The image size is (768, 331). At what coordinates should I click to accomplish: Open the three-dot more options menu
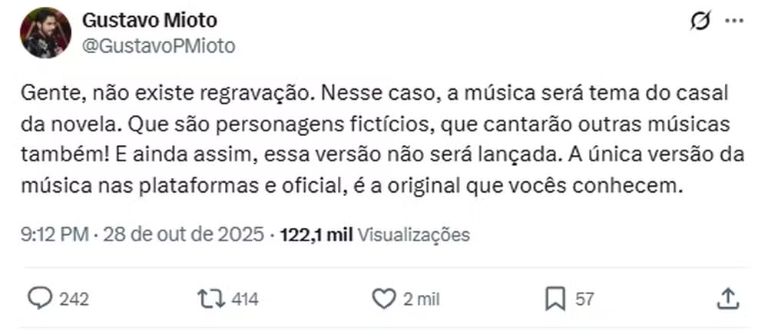click(x=735, y=22)
